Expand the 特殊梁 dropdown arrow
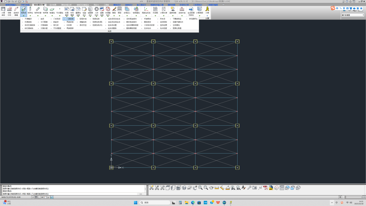Screen dimensions: 366x206 pyautogui.click(x=24, y=16)
